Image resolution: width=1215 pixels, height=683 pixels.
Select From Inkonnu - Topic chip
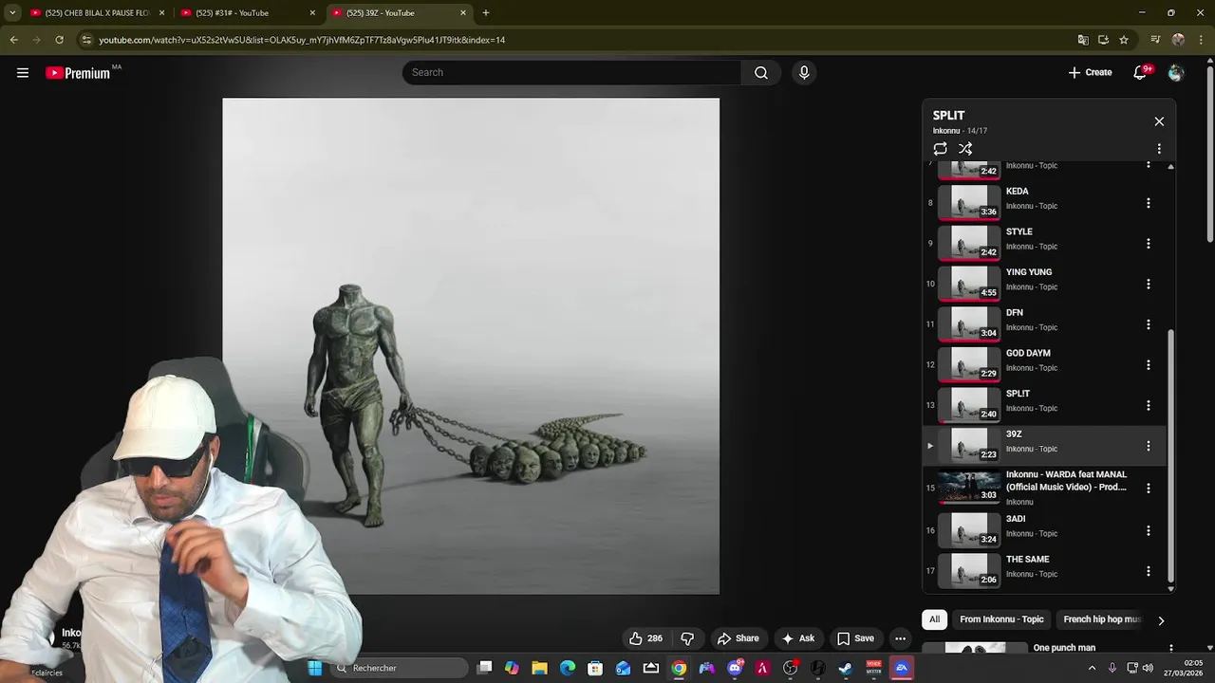pos(1001,619)
